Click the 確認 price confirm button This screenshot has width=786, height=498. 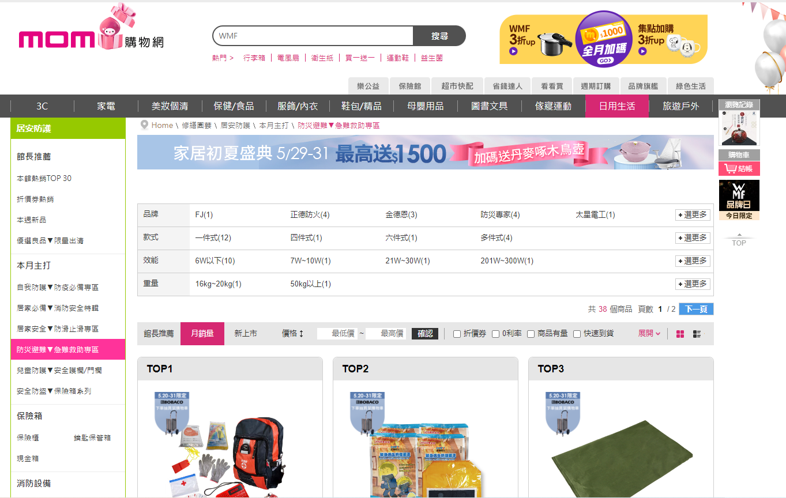point(425,334)
